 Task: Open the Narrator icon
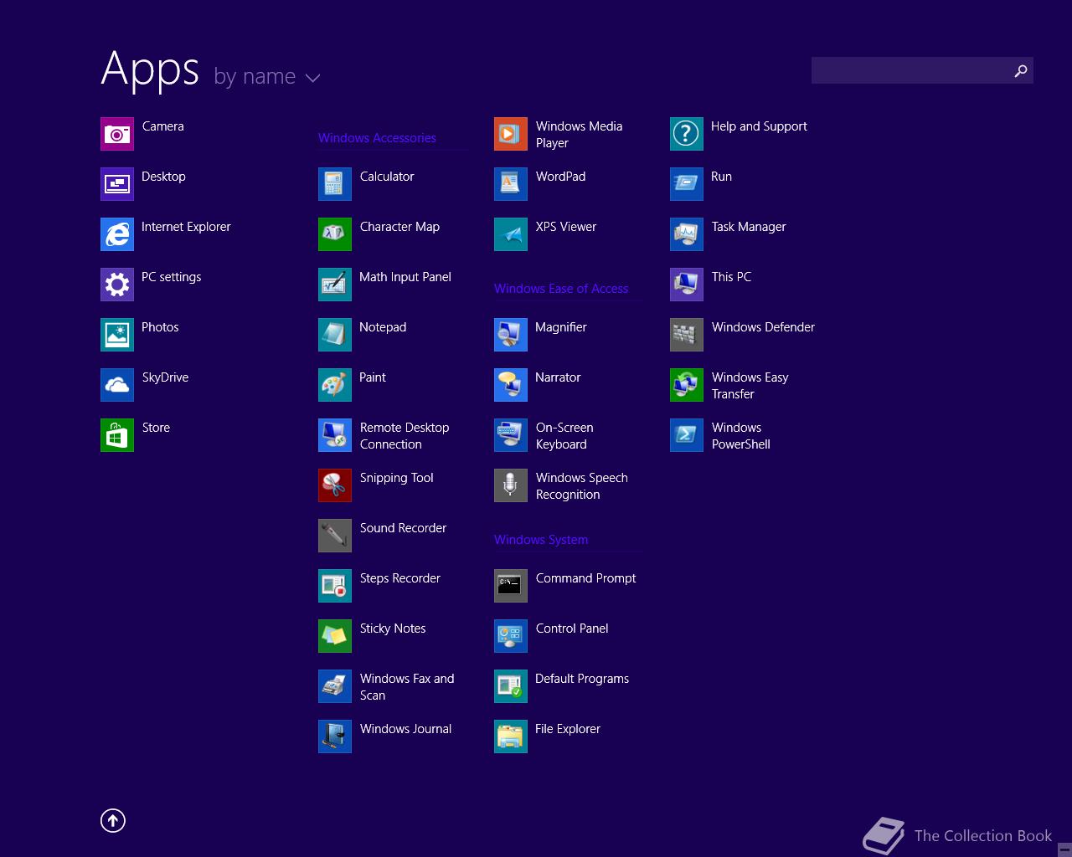(x=511, y=385)
